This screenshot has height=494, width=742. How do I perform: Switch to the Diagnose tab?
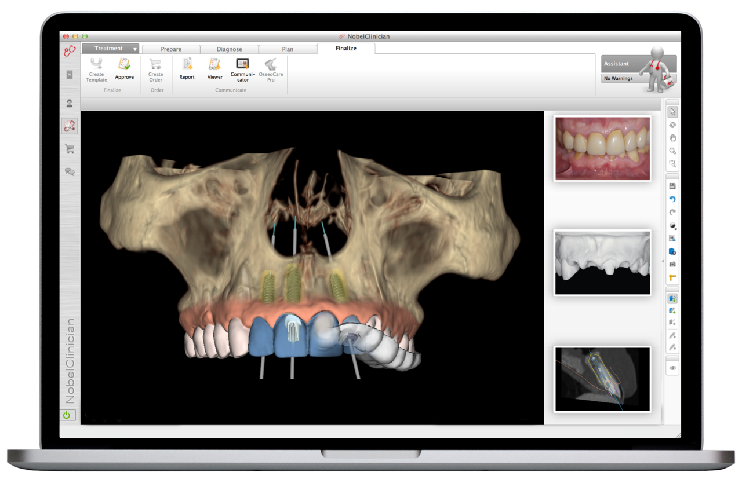pos(230,49)
